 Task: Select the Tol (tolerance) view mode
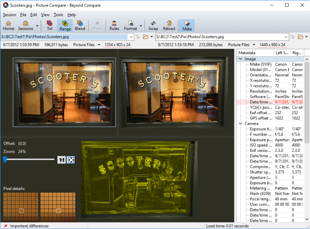pyautogui.click(x=49, y=25)
